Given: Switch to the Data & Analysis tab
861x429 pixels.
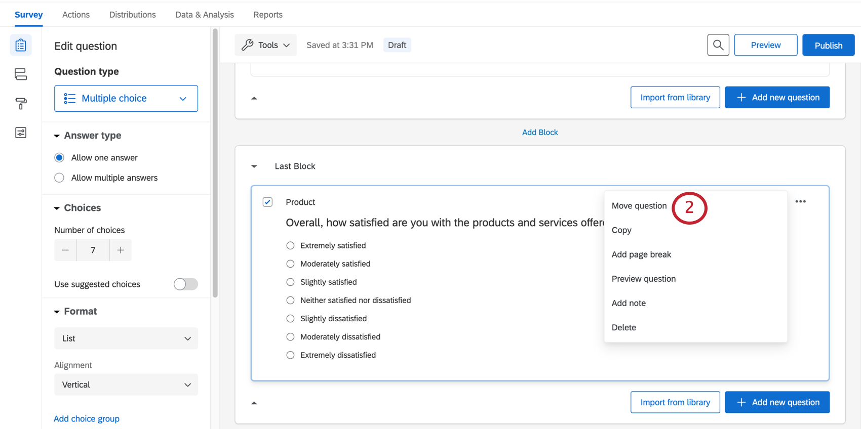Looking at the screenshot, I should coord(205,15).
